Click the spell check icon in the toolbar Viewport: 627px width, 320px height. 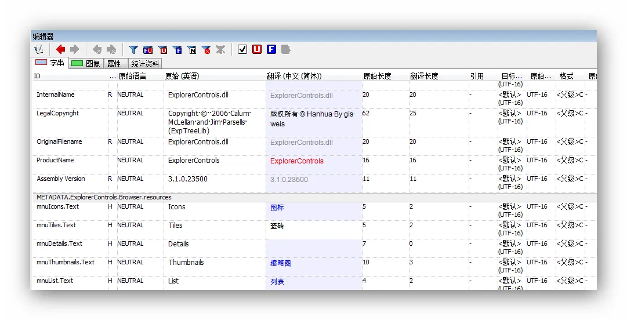(39, 50)
